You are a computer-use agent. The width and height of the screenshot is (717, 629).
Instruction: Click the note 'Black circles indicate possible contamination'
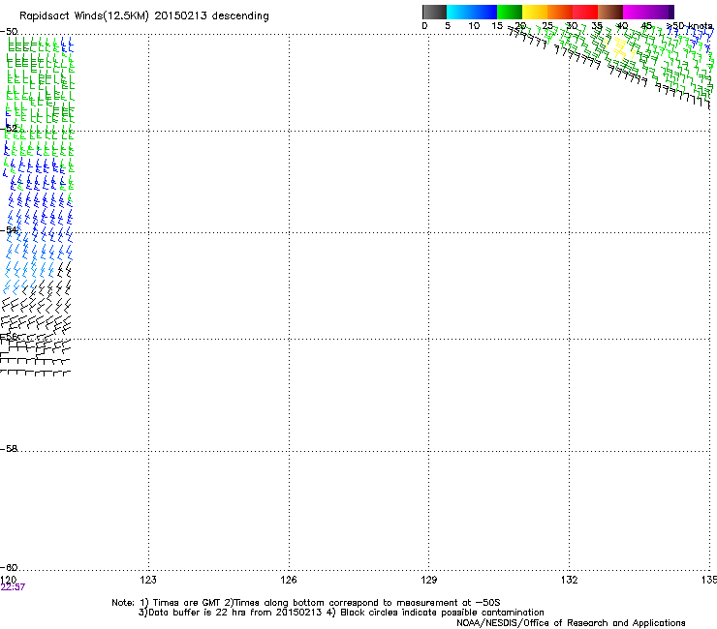tap(442, 613)
